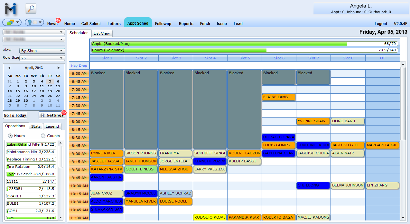410x224 pixels.
Task: Select the Counts radio button
Action: [x=43, y=136]
